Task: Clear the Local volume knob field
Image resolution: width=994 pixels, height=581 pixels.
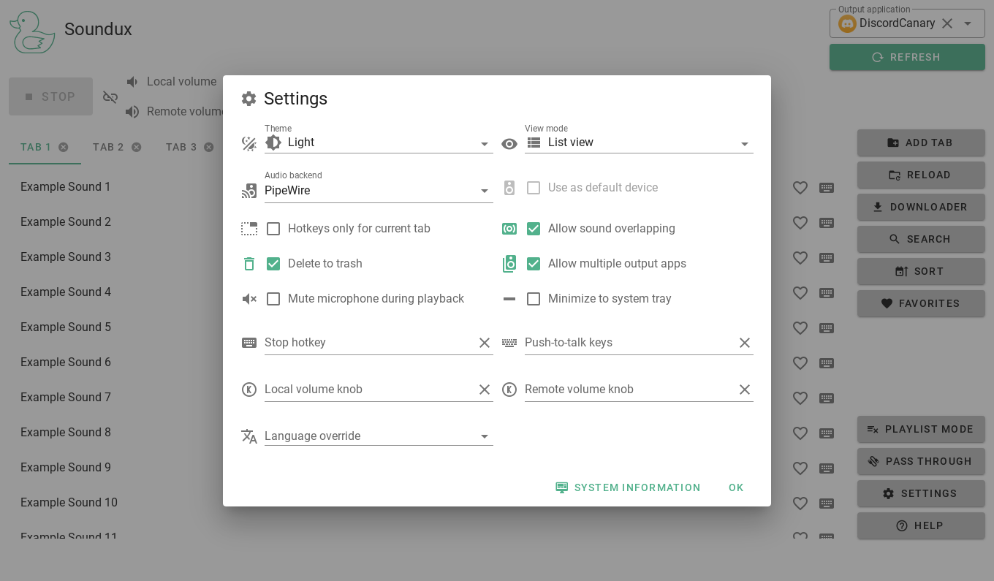Action: tap(485, 390)
